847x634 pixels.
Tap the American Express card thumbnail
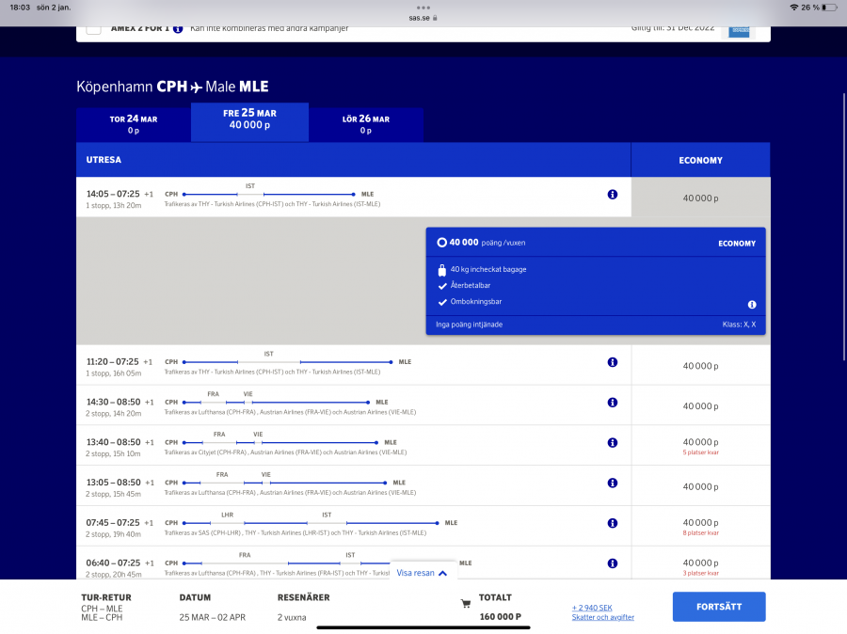pyautogui.click(x=739, y=29)
